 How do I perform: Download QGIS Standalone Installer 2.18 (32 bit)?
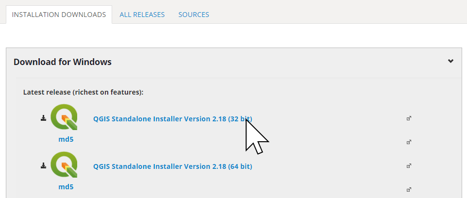172,119
